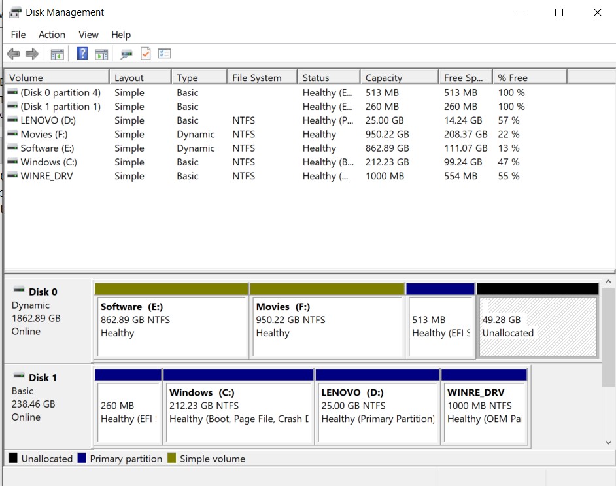Image resolution: width=616 pixels, height=486 pixels.
Task: Toggle the Show/Hide Console Tree icon
Action: pos(58,54)
